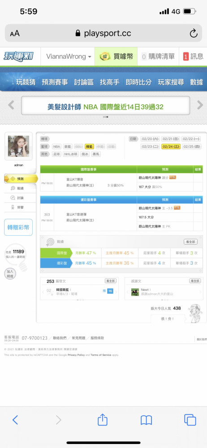Open text size AA menu

[15, 34]
